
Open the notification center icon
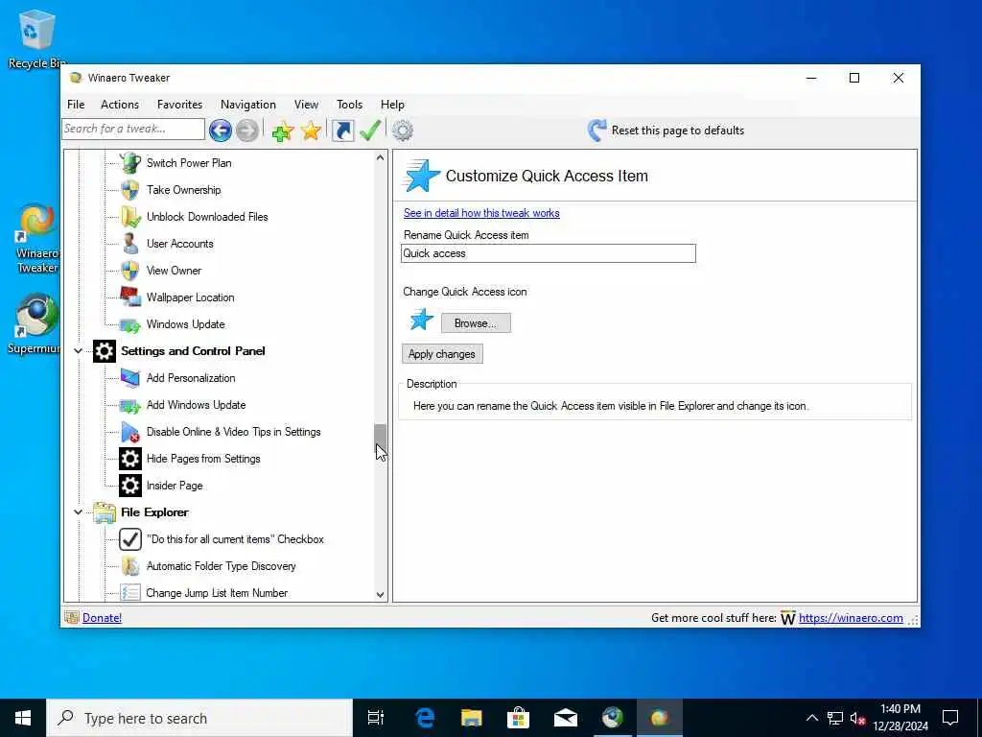point(950,718)
